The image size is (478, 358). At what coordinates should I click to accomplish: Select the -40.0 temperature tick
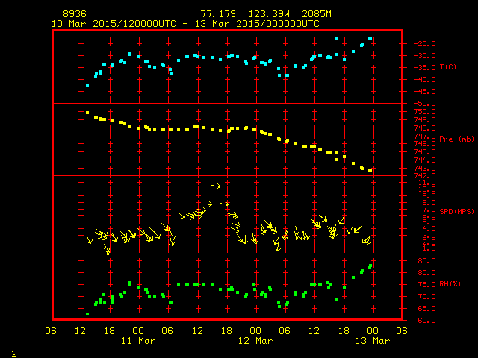tap(425, 80)
